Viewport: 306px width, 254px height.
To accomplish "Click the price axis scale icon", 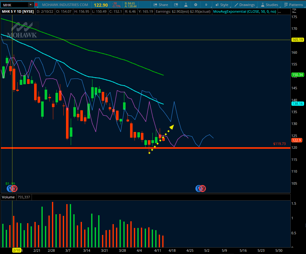I will 294,11.
